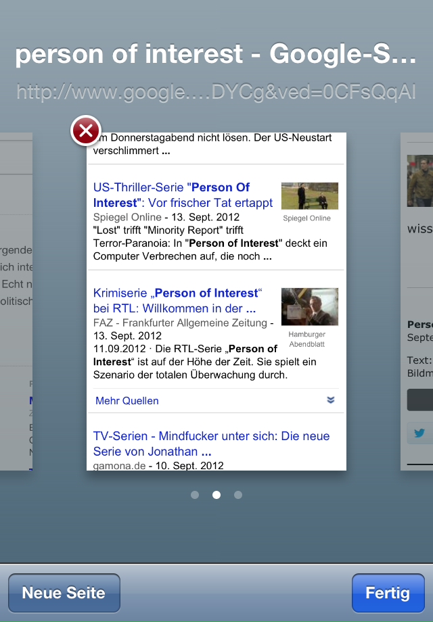
Task: Tap the google URL text below title
Action: tap(216, 93)
